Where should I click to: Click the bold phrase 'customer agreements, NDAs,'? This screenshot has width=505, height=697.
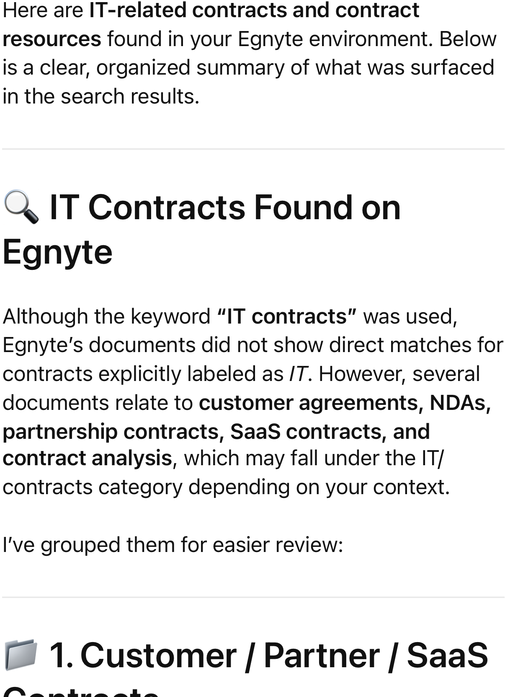coord(345,403)
